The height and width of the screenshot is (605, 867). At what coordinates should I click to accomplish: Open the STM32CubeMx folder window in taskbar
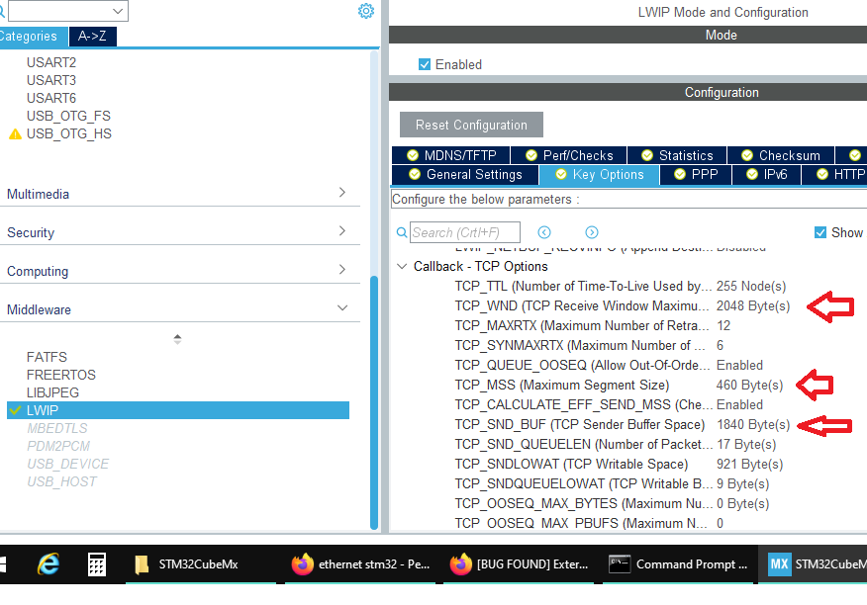point(200,564)
